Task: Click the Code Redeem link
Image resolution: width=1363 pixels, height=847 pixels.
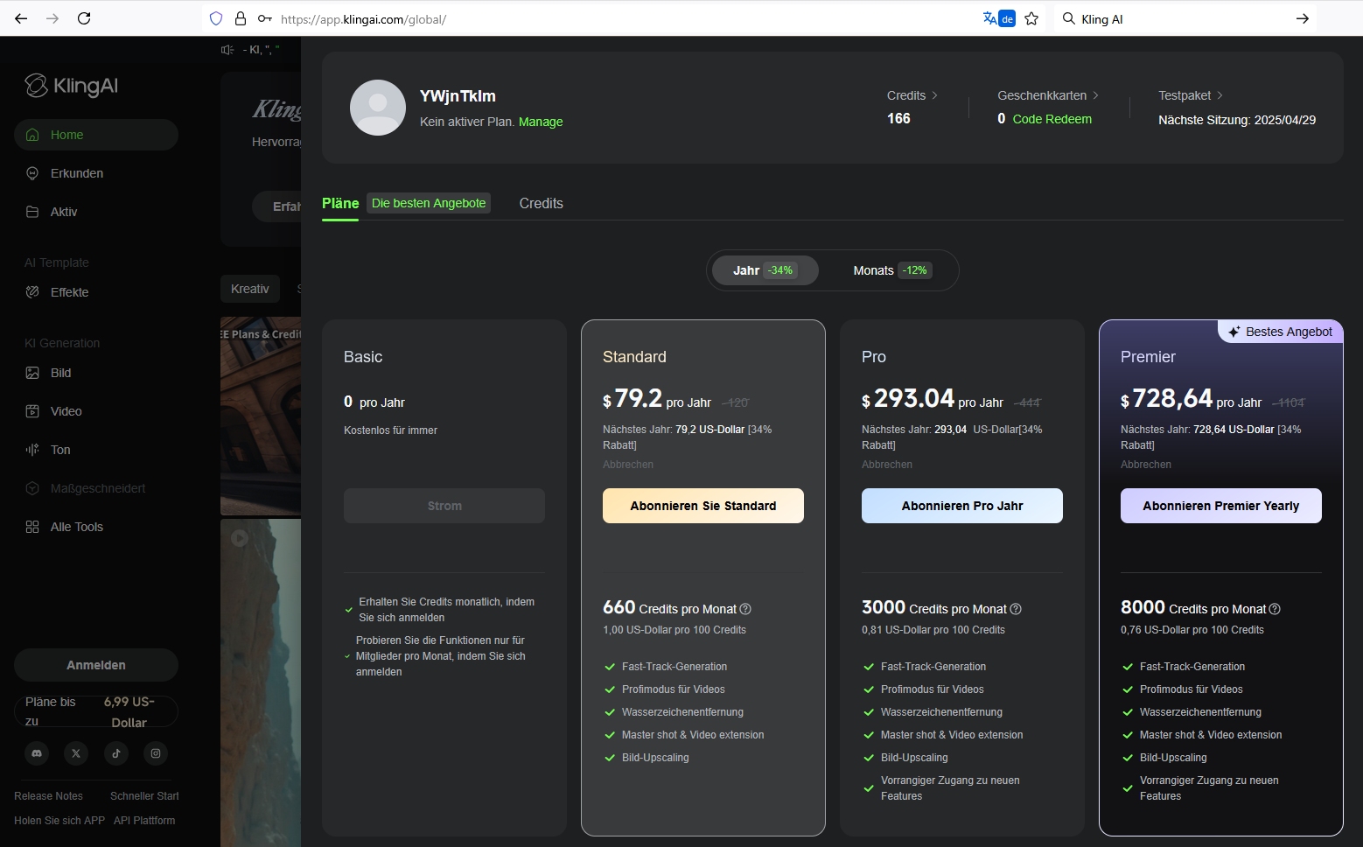Action: point(1052,119)
